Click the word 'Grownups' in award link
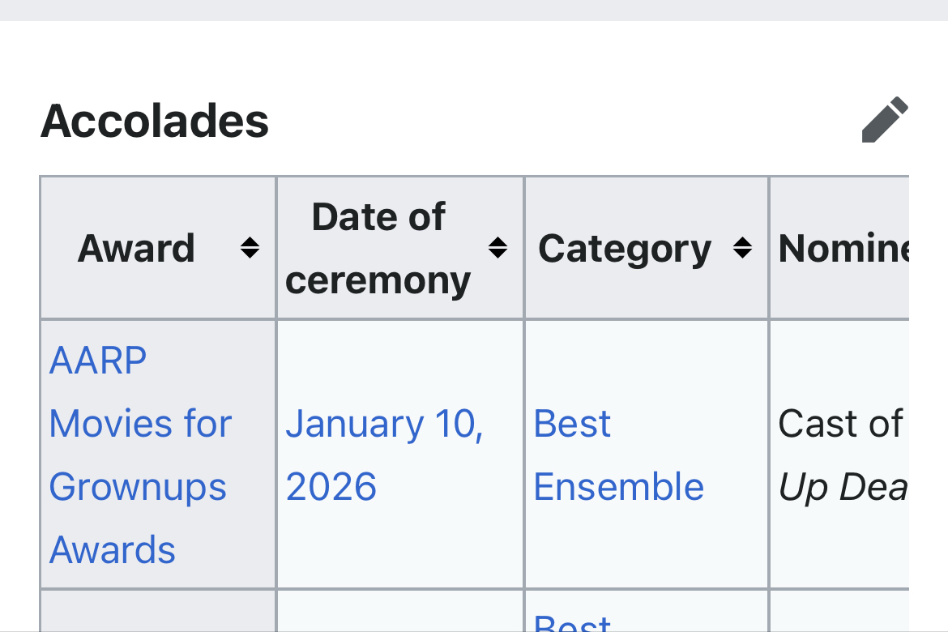Screen dimensions: 948x632 (x=138, y=487)
